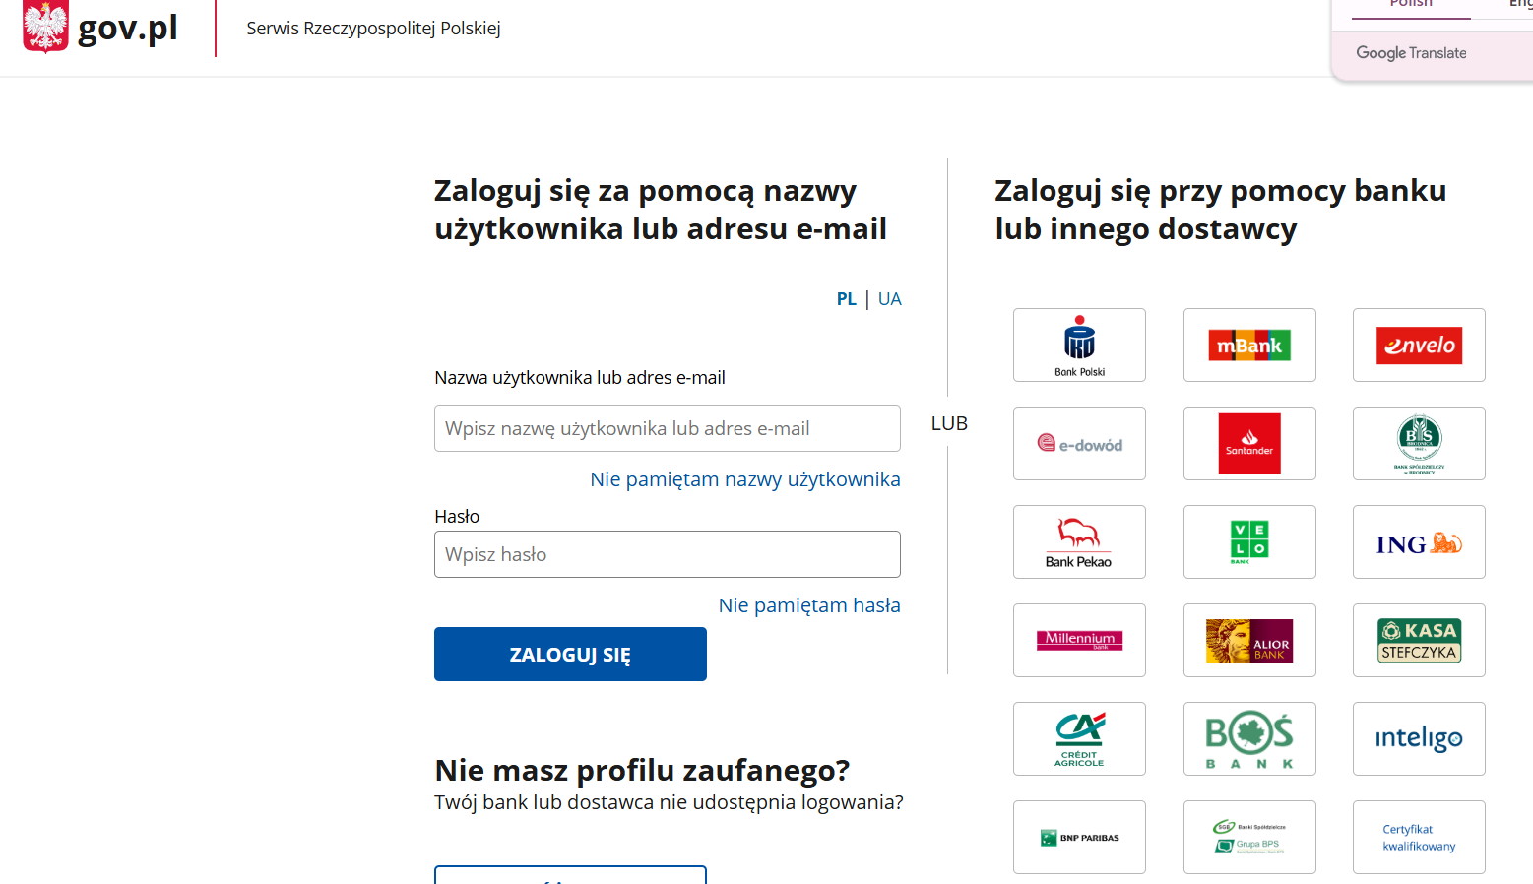Choose the BOŚ Bank tile
Screen dimensions: 1533x884
tap(1249, 738)
